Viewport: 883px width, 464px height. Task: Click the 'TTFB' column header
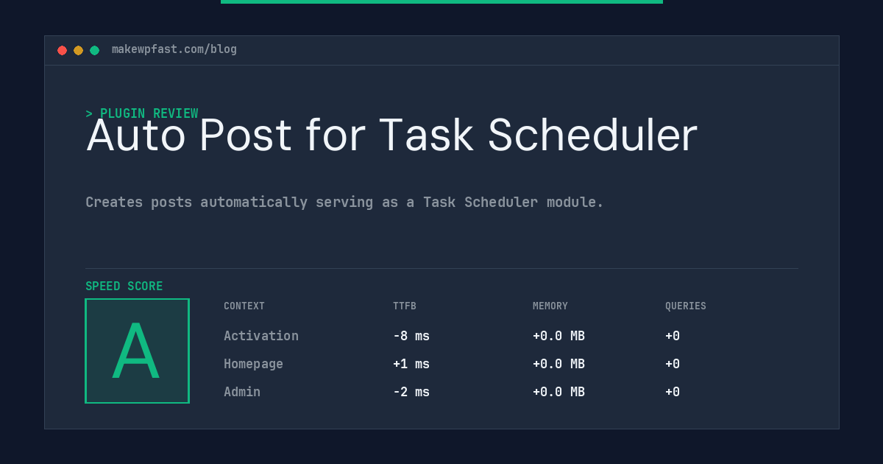pyautogui.click(x=405, y=306)
